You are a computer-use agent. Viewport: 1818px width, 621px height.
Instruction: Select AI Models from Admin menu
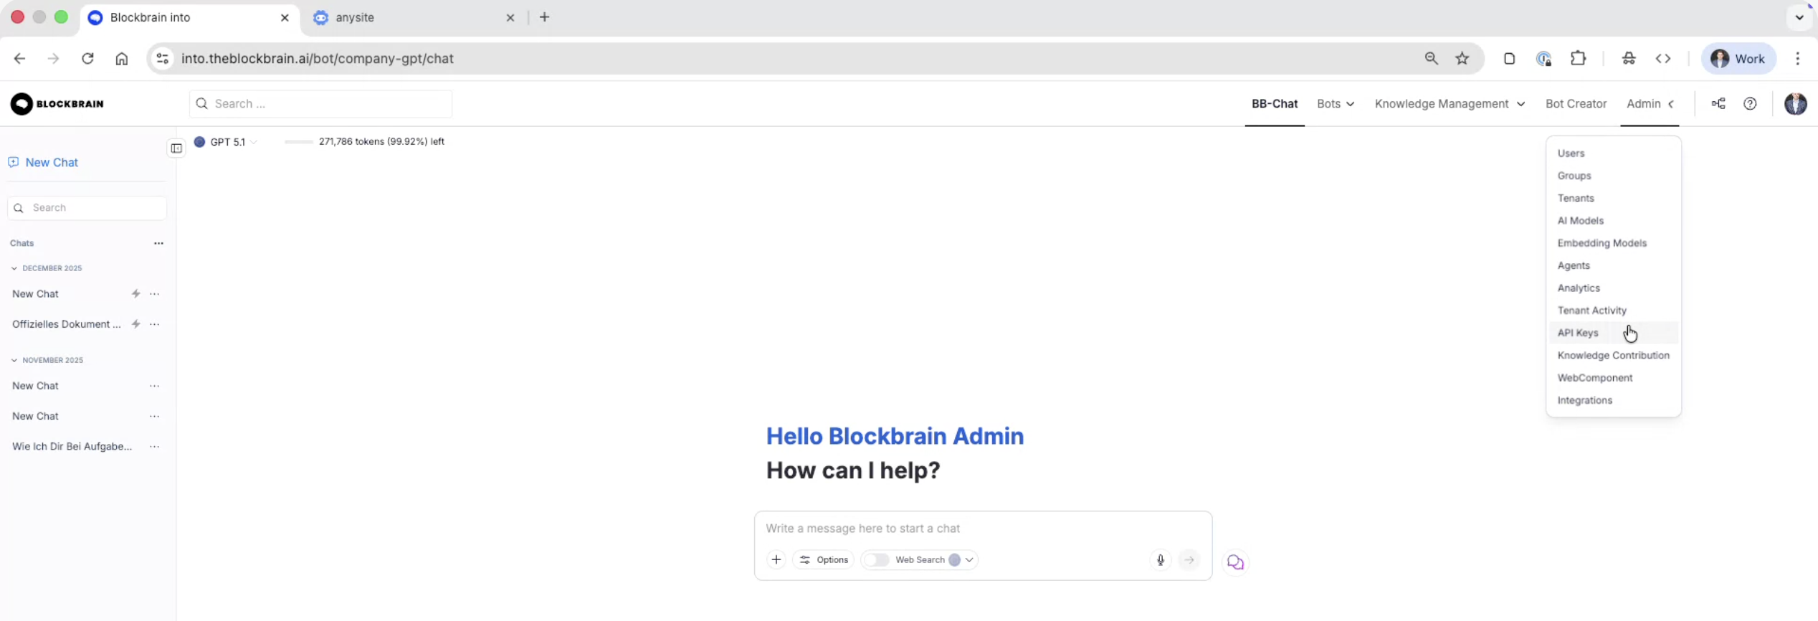[1580, 221]
